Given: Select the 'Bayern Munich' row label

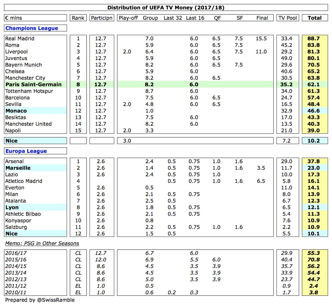Looking at the screenshot, I should [x=24, y=65].
